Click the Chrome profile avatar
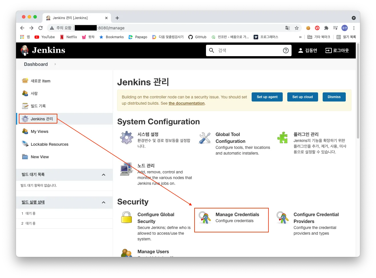The width and height of the screenshot is (376, 278). 345,28
